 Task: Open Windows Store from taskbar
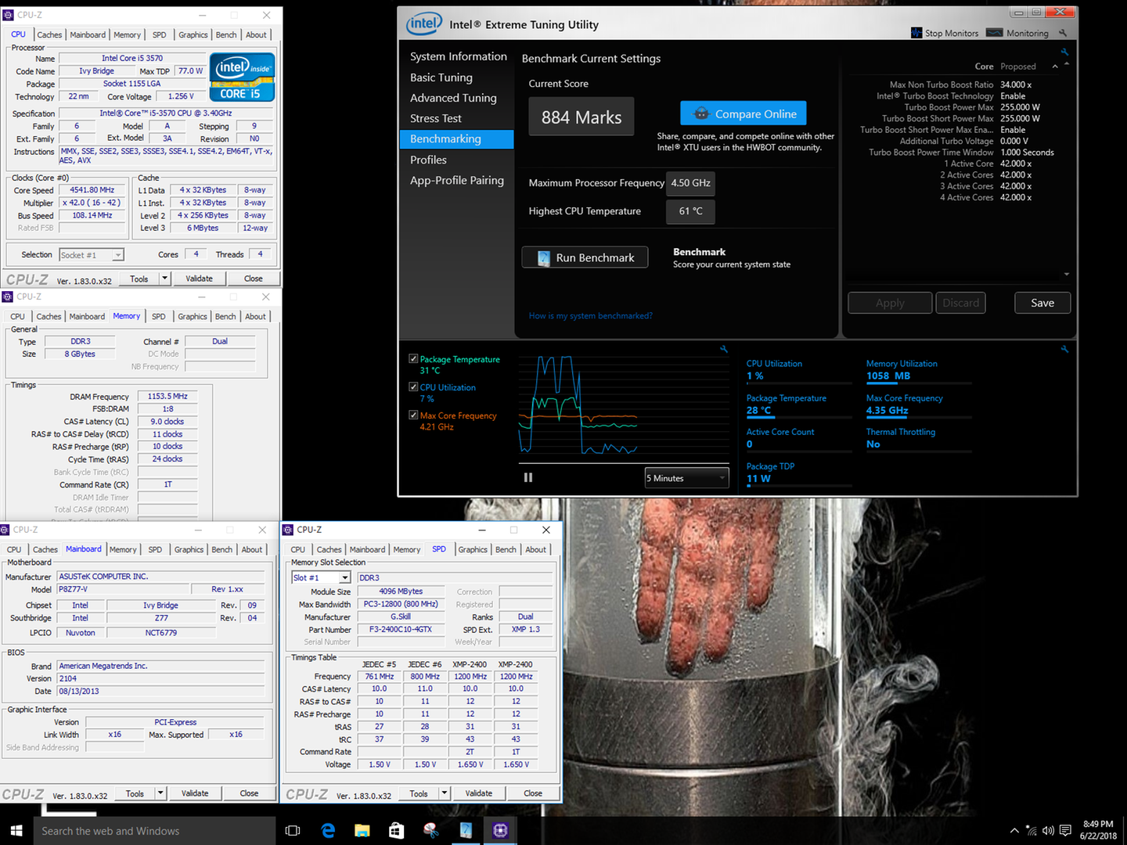(397, 831)
